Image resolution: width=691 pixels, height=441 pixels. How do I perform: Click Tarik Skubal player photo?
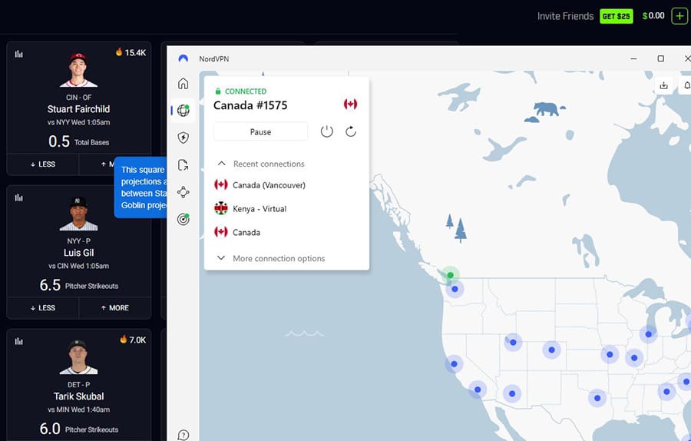[78, 357]
